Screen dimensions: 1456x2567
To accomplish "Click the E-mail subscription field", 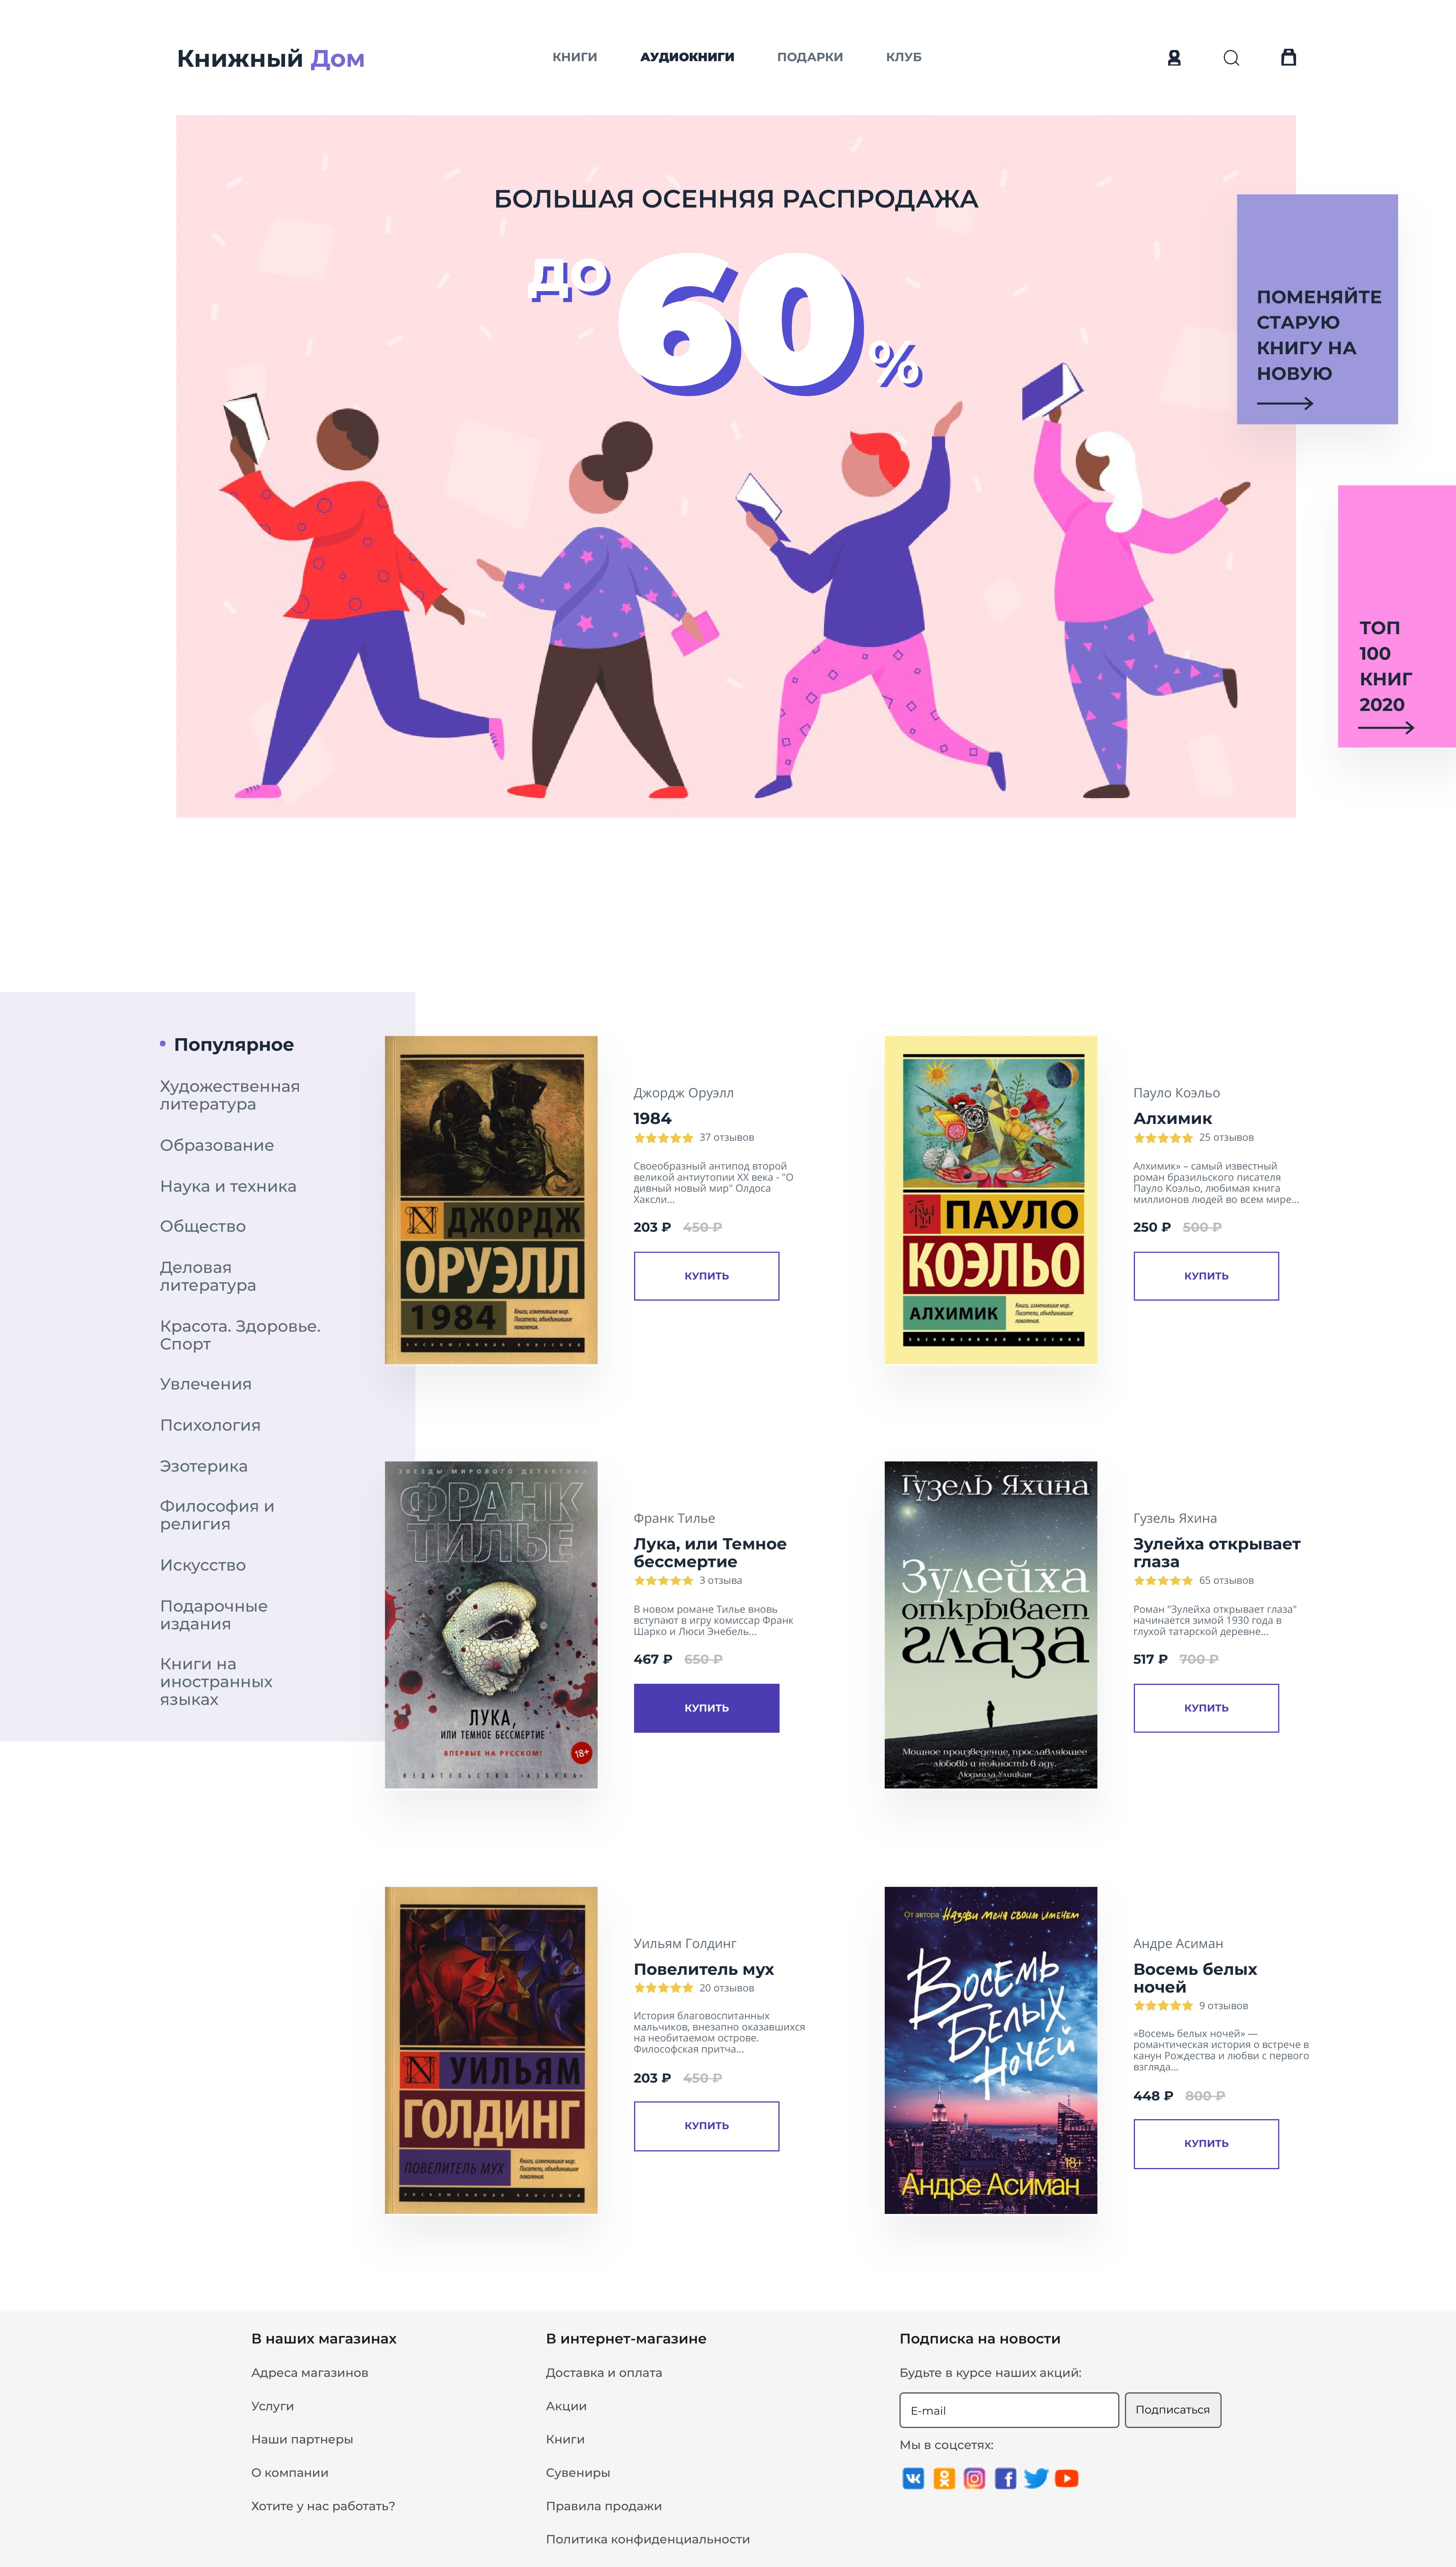I will point(1009,2410).
